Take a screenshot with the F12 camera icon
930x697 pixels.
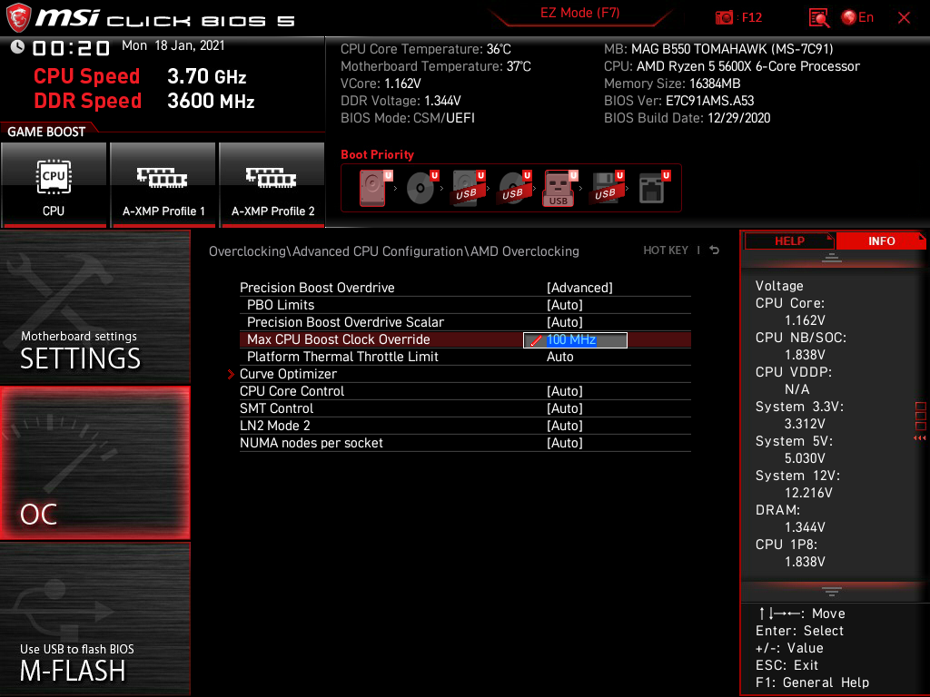724,18
